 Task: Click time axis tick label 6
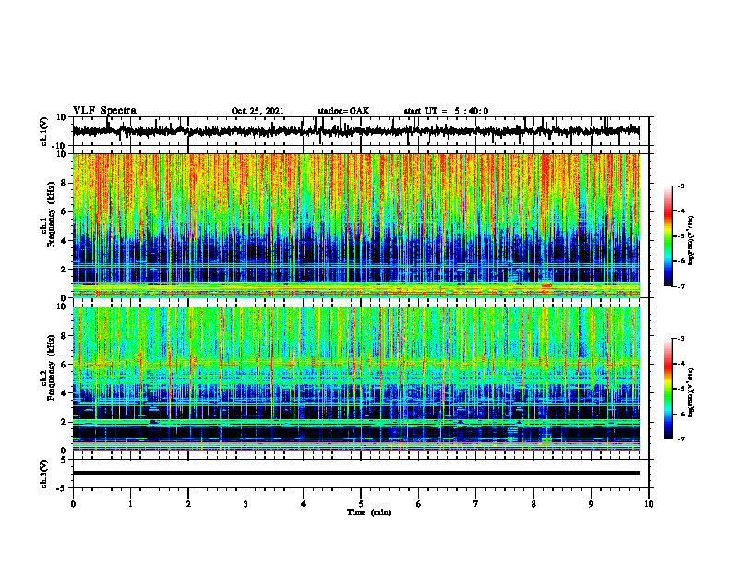point(419,504)
